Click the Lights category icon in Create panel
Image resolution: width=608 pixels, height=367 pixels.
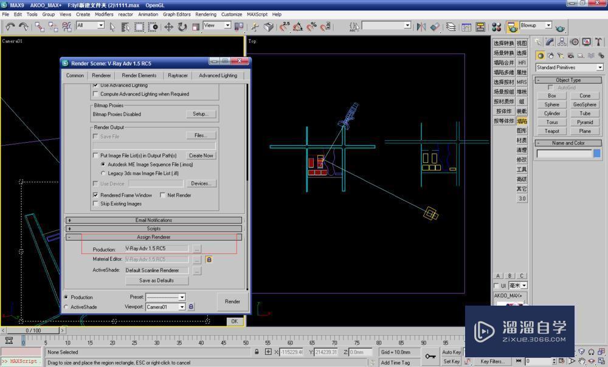(x=561, y=55)
